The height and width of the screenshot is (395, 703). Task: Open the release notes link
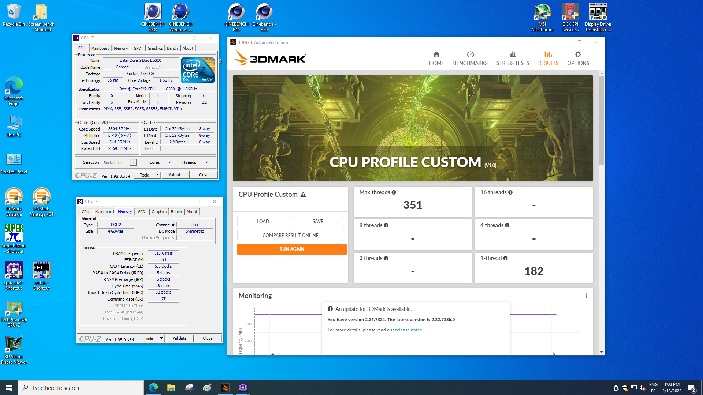(x=408, y=330)
